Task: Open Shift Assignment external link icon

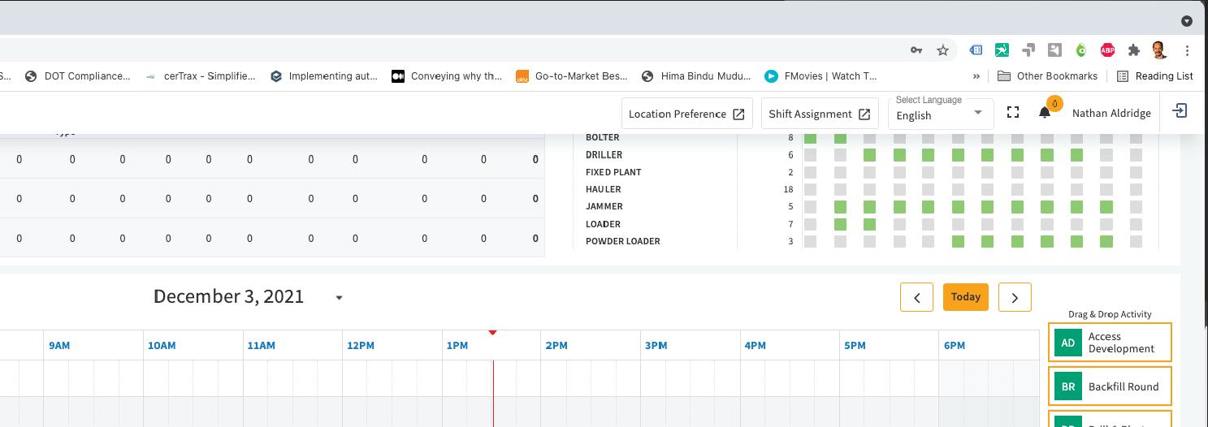Action: pyautogui.click(x=864, y=114)
